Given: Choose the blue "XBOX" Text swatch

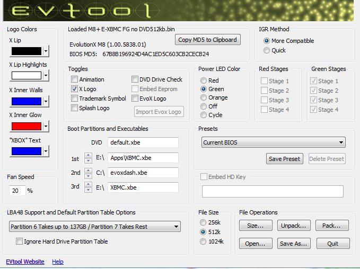Looking at the screenshot, I should coord(27,151).
